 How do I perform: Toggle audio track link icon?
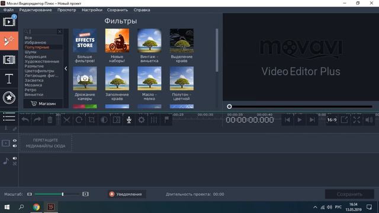point(15,164)
